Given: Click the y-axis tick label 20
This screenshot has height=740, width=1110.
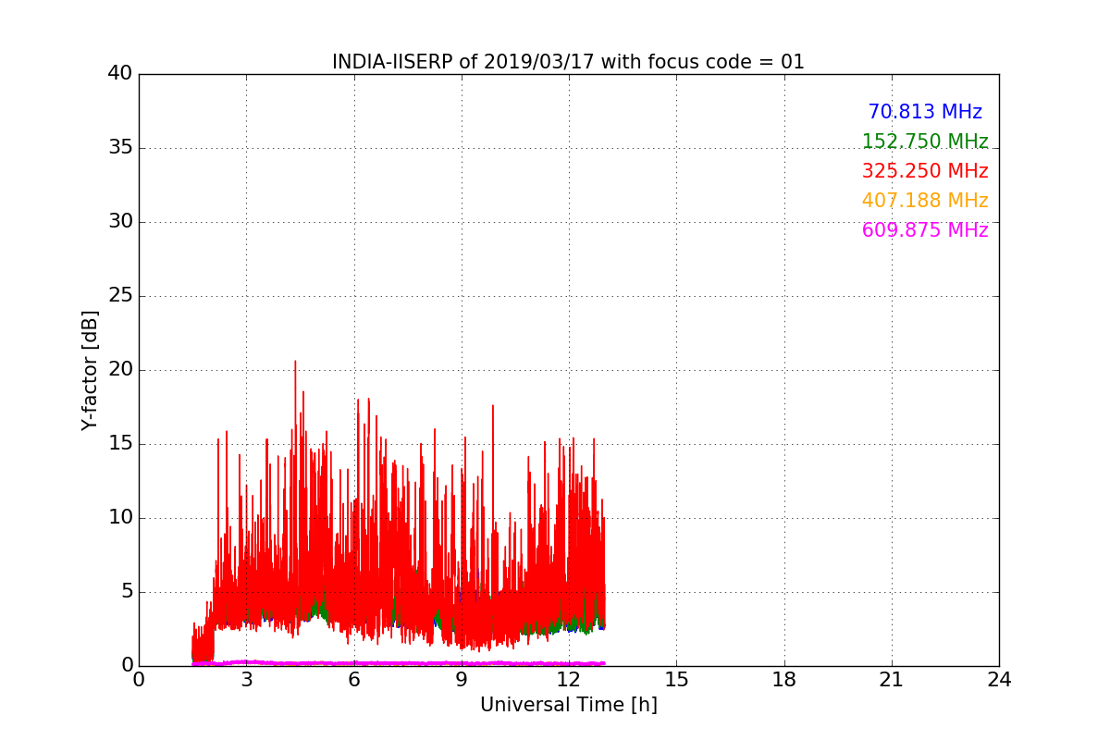Looking at the screenshot, I should pyautogui.click(x=120, y=370).
